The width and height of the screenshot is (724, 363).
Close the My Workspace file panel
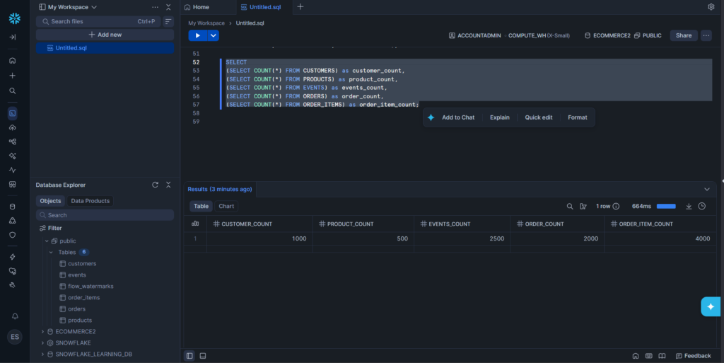[168, 7]
